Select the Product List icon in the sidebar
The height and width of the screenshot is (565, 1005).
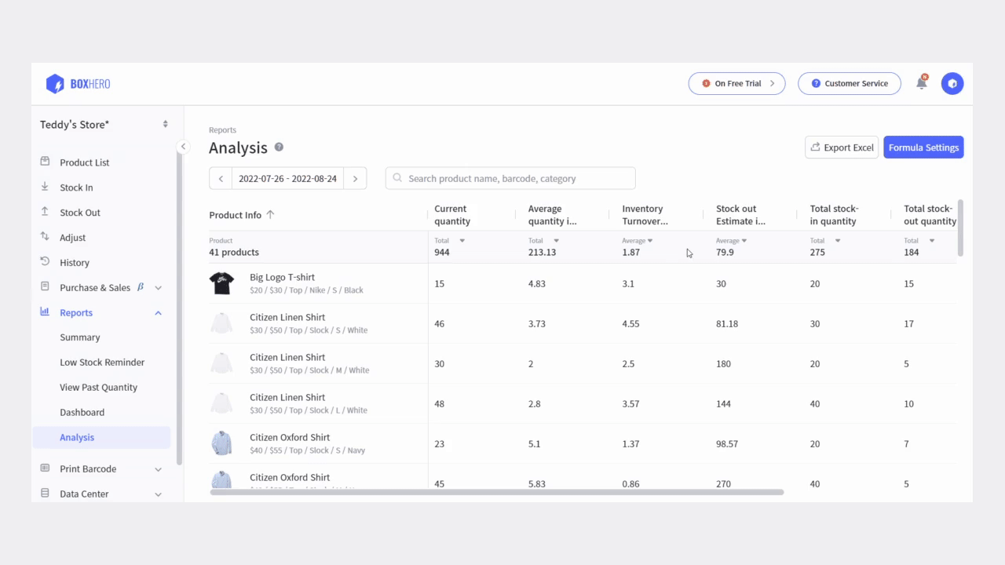(46, 162)
